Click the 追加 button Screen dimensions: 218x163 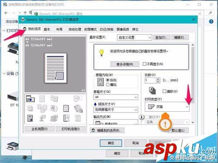[161, 37]
